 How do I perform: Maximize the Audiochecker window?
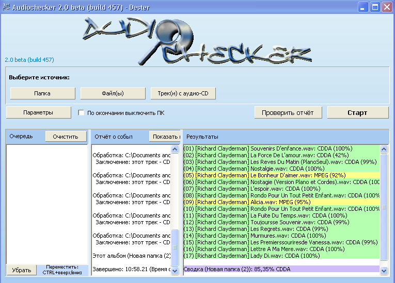tap(375, 7)
